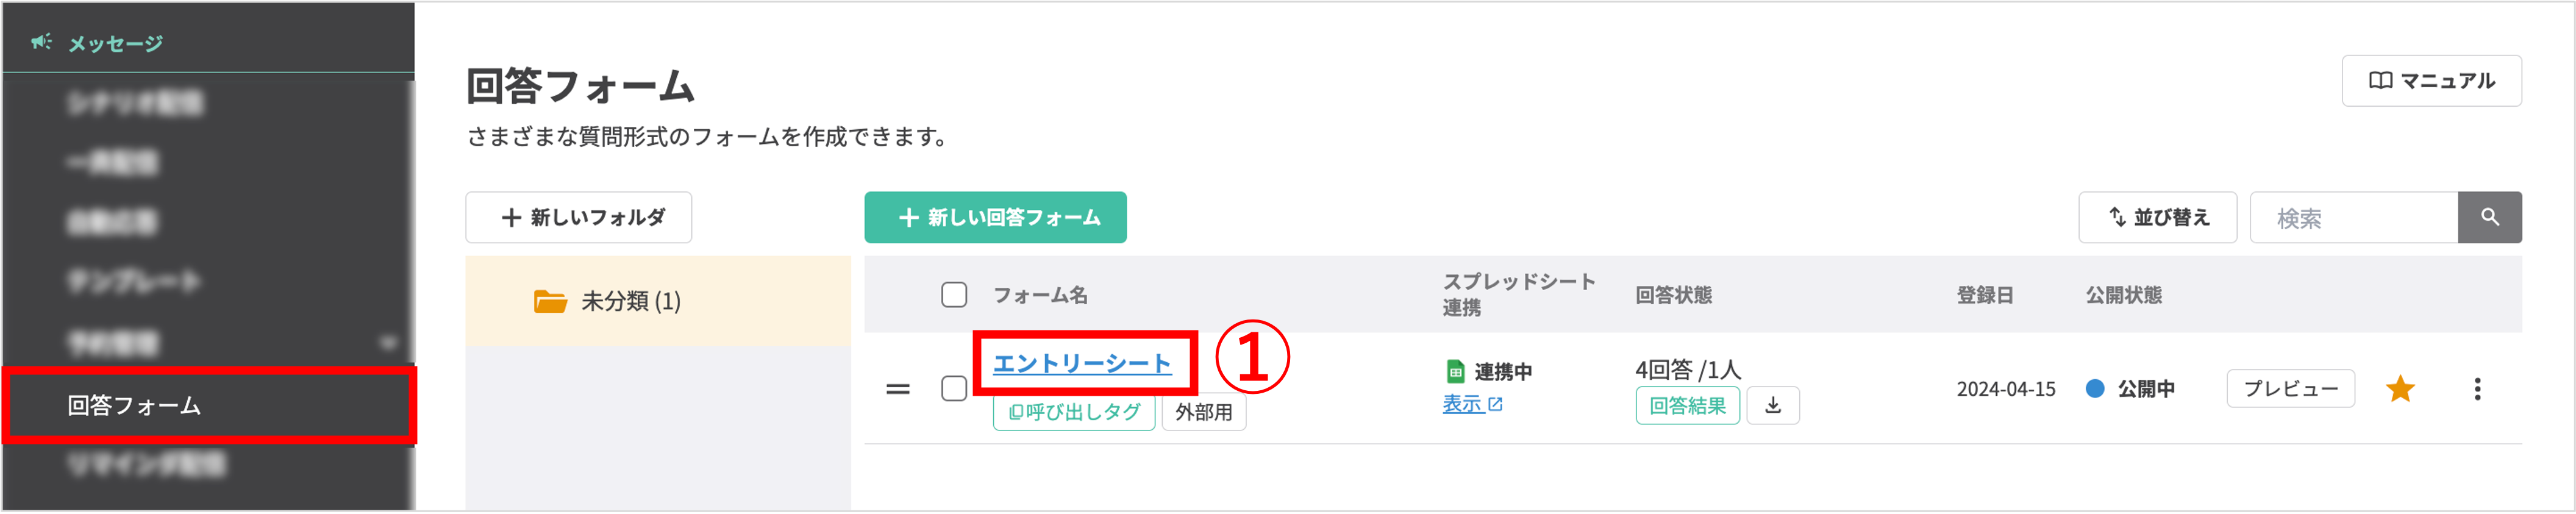This screenshot has width=2576, height=514.
Task: Open 回答フォーム in the sidebar menu
Action: point(134,405)
